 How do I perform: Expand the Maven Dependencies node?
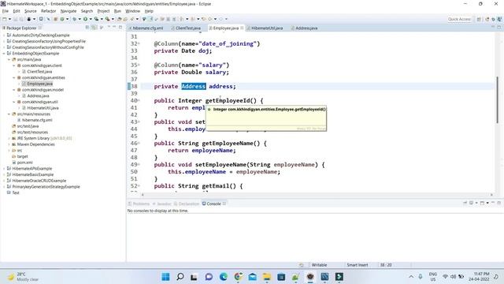point(9,144)
